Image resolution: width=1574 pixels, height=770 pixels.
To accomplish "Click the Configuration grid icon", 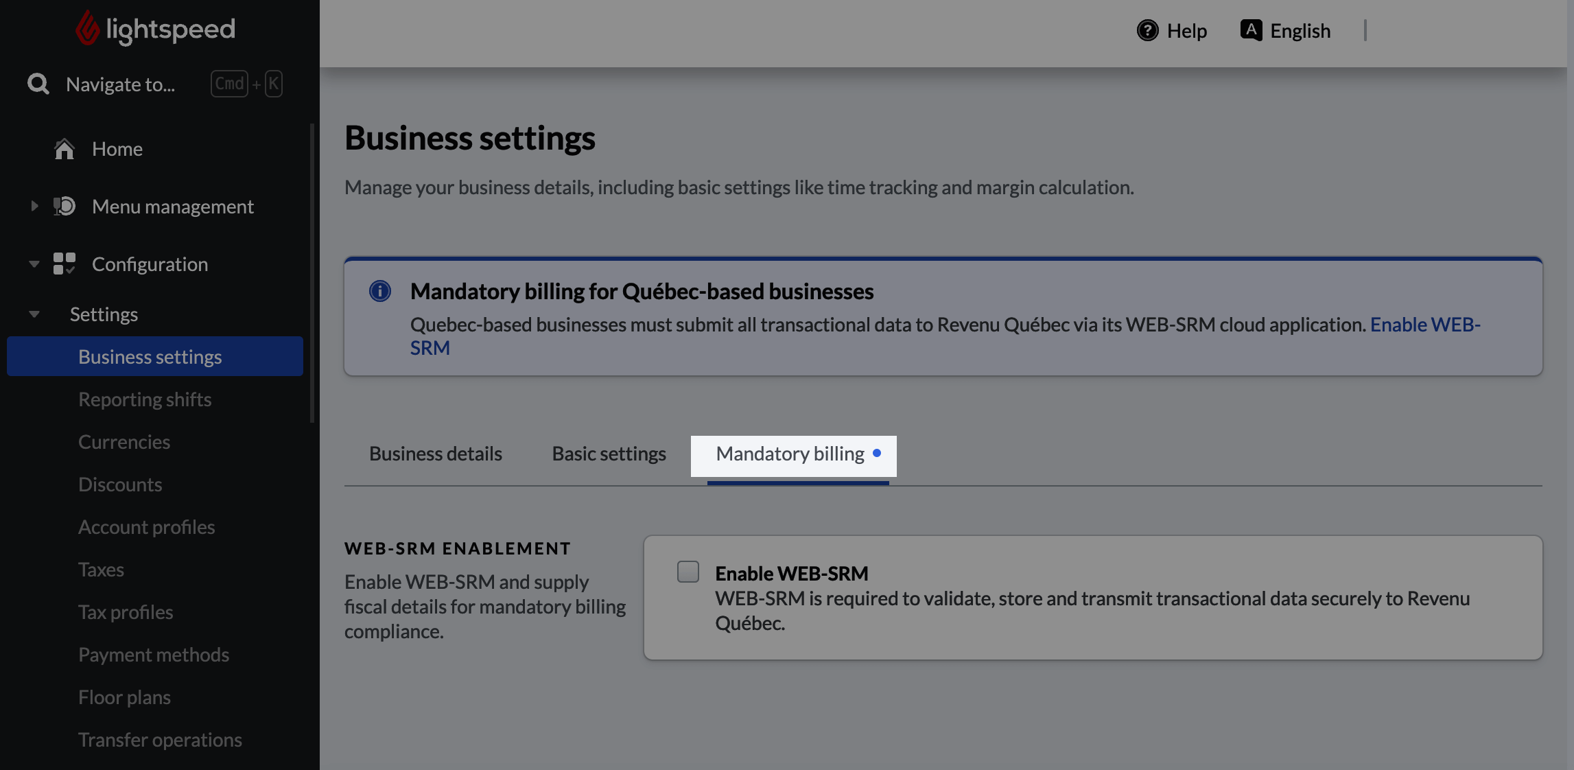I will click(64, 264).
